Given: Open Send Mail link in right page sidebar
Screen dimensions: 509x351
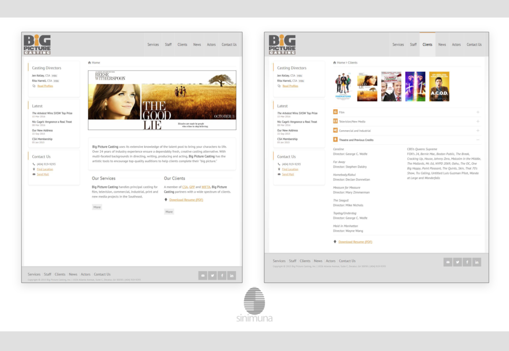Looking at the screenshot, I should point(288,175).
